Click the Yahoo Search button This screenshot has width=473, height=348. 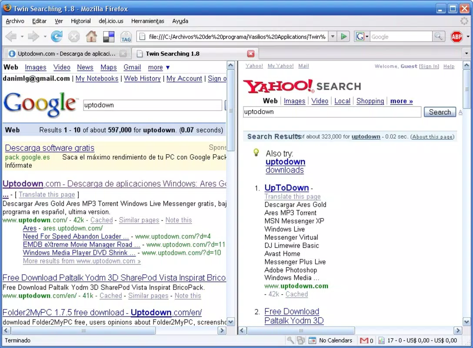click(440, 112)
